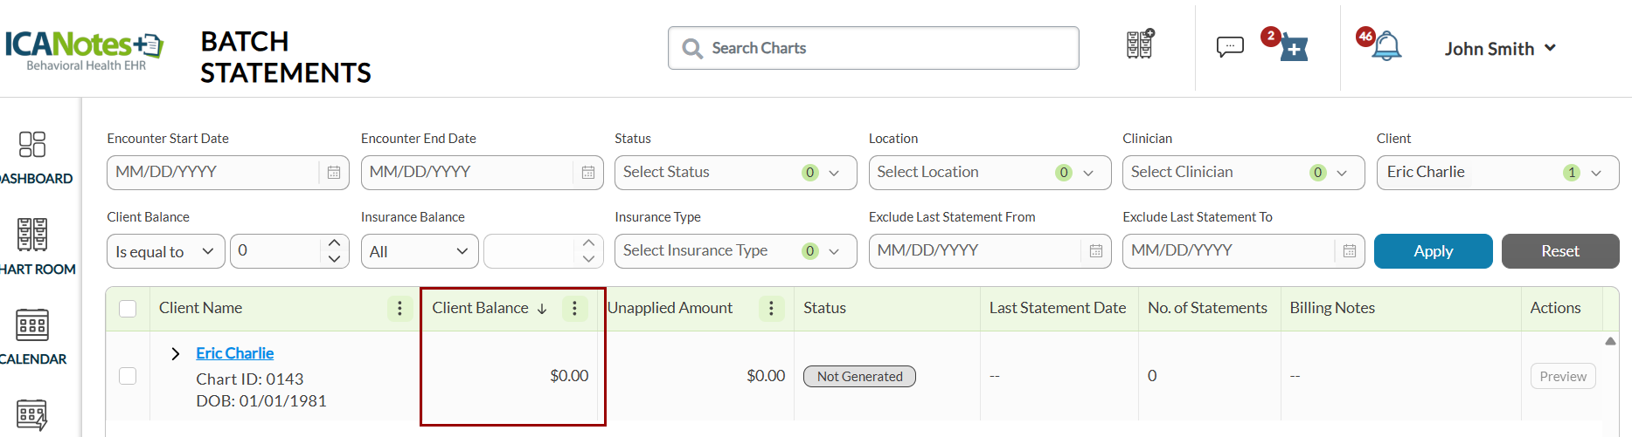
Task: Expand the Eric Charlie row details
Action: tap(176, 353)
